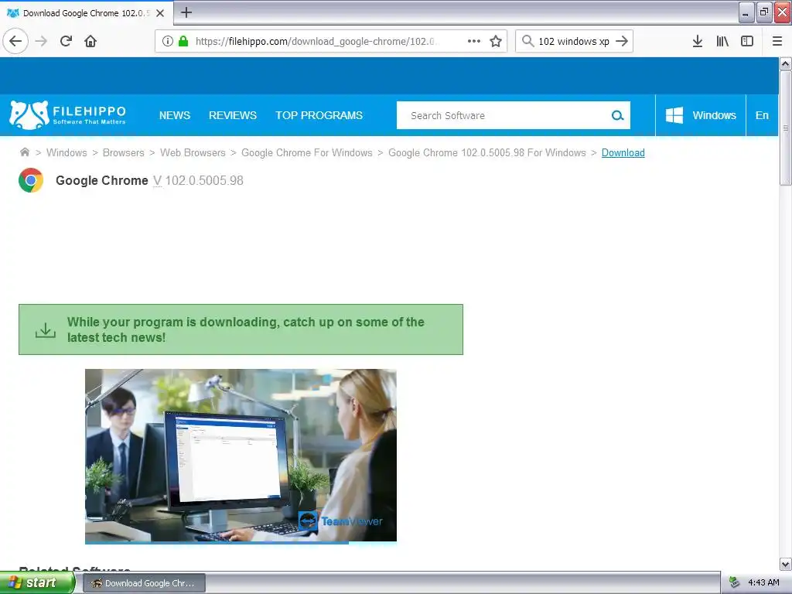Click the TeamViewer video thumbnail
The image size is (792, 594).
click(x=241, y=455)
